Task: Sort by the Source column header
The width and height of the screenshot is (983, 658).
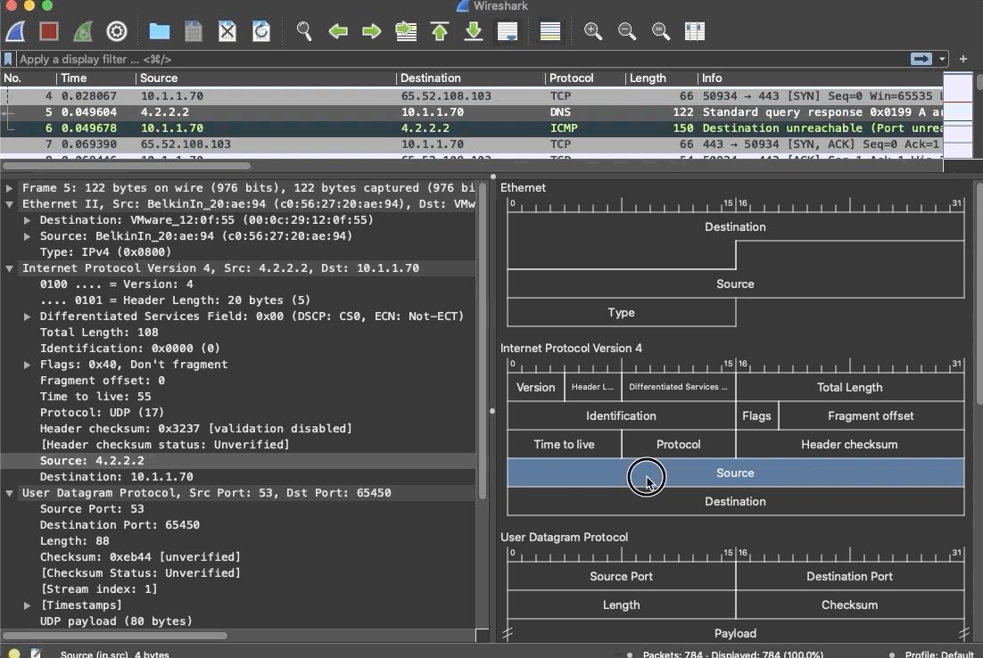Action: (x=266, y=78)
